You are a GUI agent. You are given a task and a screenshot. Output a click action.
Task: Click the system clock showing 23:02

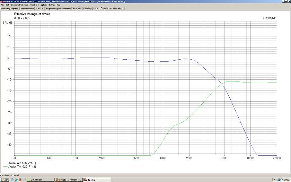[287, 180]
